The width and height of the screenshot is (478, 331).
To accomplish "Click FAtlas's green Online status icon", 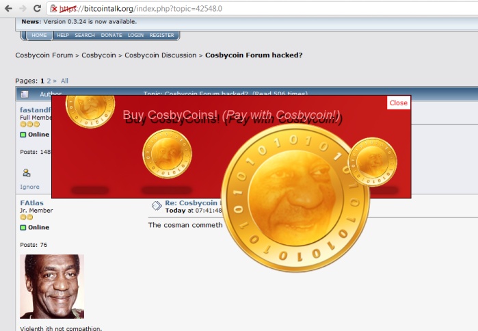I will (x=23, y=228).
